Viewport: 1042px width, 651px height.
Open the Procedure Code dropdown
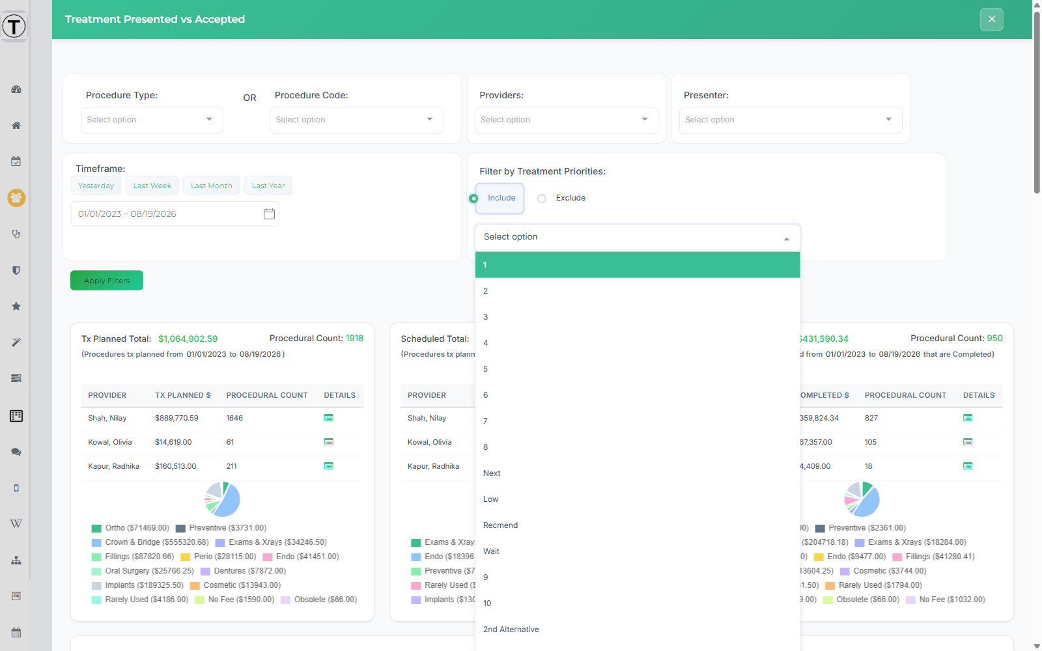356,120
